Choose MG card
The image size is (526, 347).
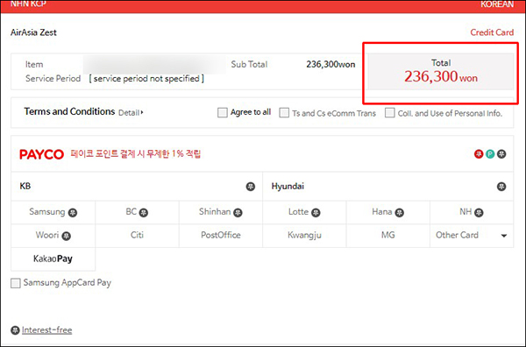point(387,236)
